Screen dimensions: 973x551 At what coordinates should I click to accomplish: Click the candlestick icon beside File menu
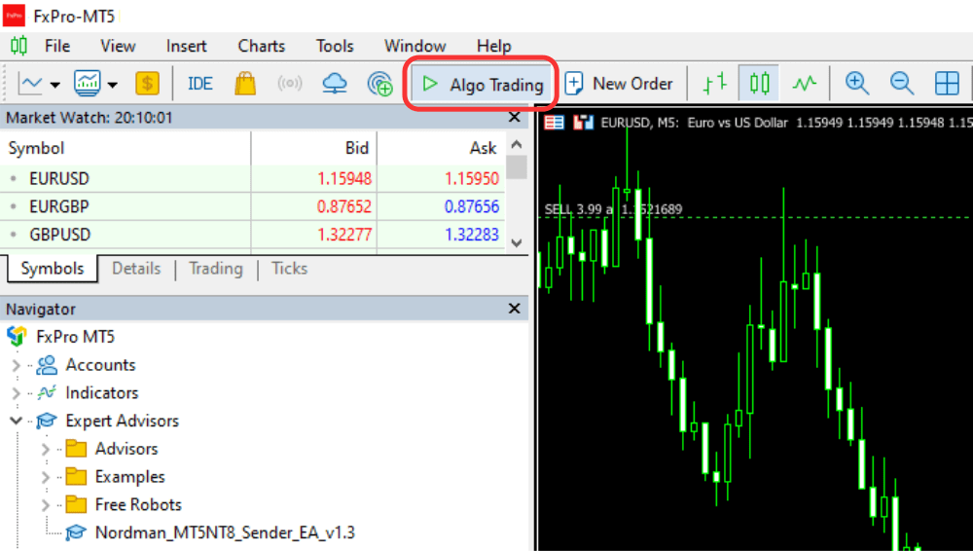click(18, 46)
